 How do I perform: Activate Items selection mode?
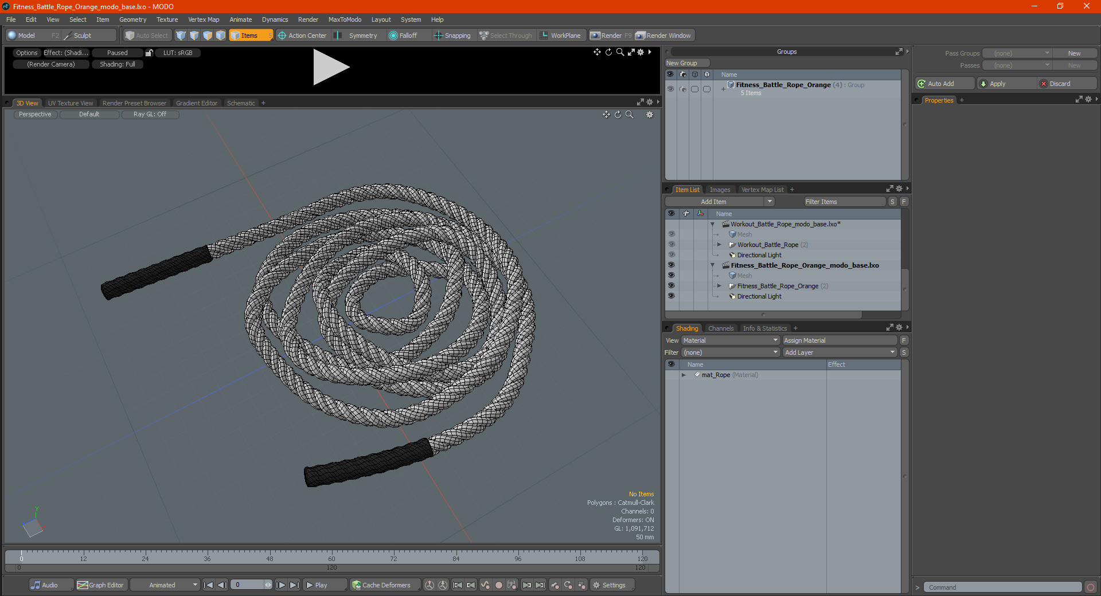pyautogui.click(x=251, y=36)
